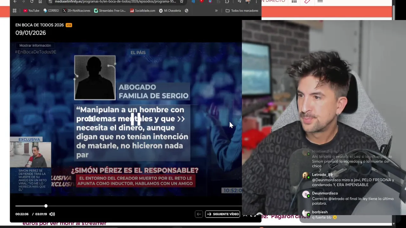Click globe bookmark icon after Mi Chavaleria
The height and width of the screenshot is (228, 406).
187,11
